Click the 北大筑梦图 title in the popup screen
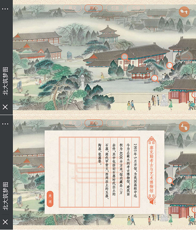 tap(5, 196)
